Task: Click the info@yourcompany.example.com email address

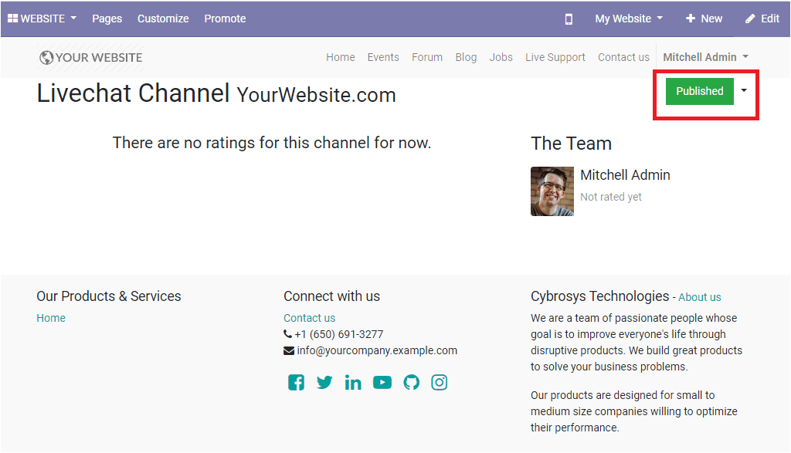Action: pos(377,350)
